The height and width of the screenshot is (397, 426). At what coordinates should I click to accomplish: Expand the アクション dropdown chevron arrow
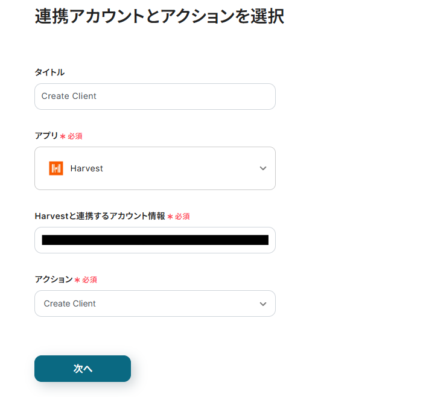pos(263,303)
